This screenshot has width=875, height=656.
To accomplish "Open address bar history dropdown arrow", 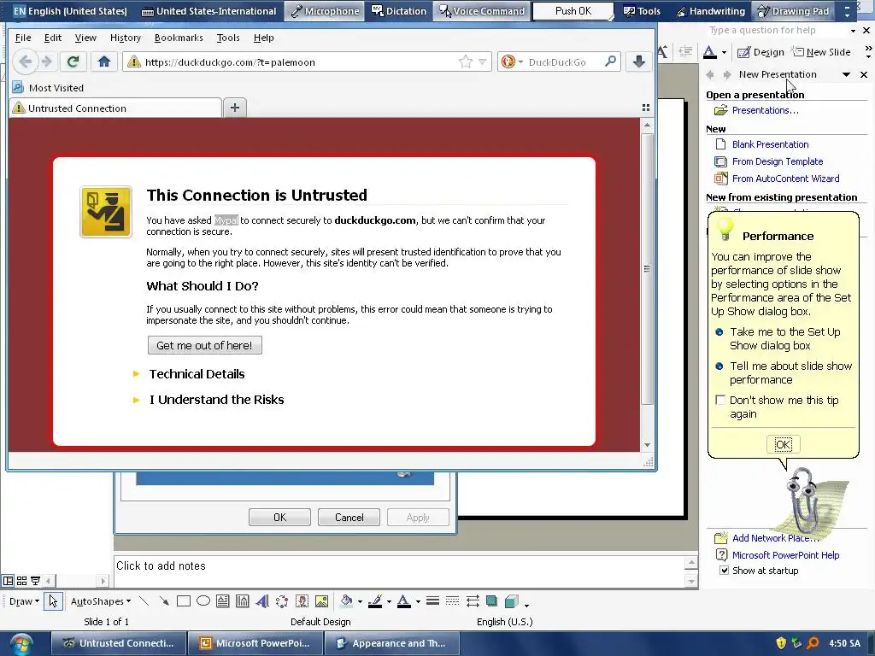I will pos(482,61).
